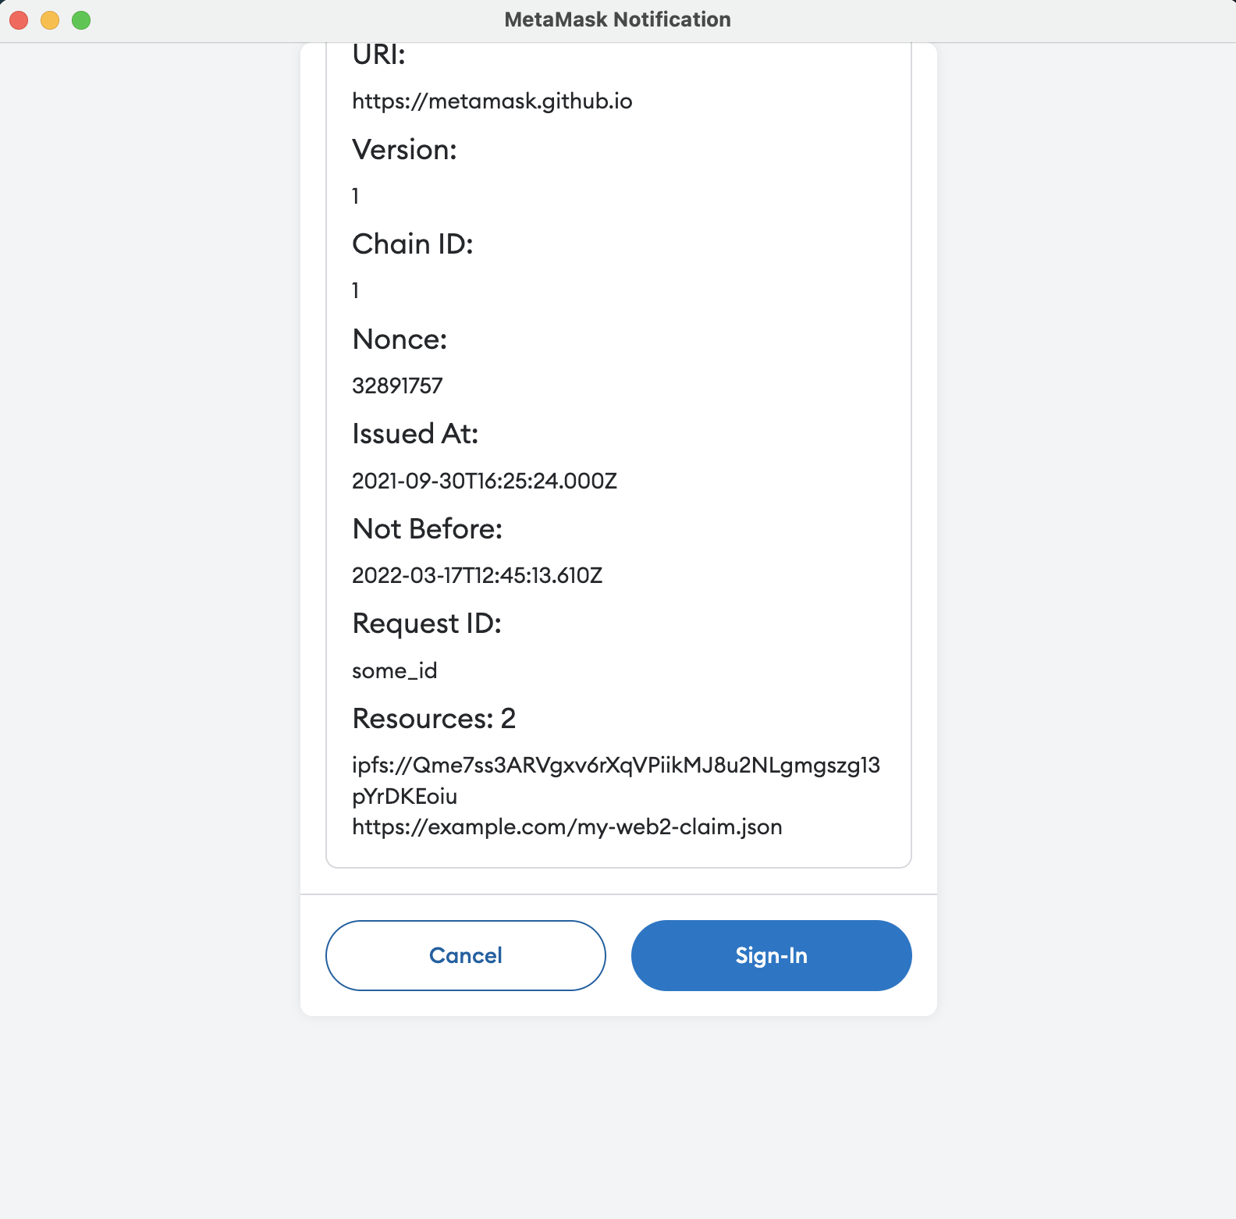
Task: Minimize window with yellow traffic light
Action: [x=48, y=20]
